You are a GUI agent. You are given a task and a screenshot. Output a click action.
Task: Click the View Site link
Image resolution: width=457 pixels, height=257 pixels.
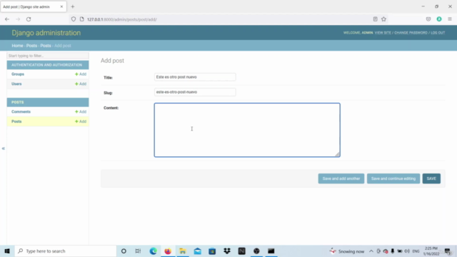click(x=383, y=33)
